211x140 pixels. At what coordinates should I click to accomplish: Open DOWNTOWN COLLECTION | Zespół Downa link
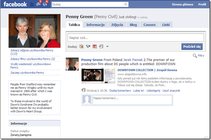pos(147,70)
